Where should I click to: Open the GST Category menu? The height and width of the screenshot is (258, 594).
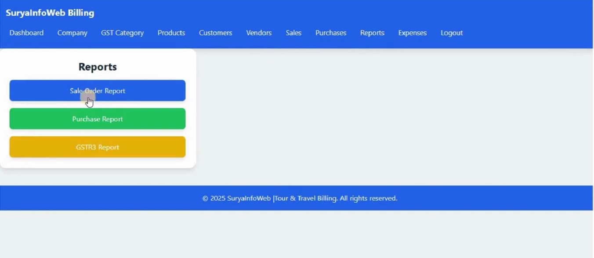click(122, 33)
